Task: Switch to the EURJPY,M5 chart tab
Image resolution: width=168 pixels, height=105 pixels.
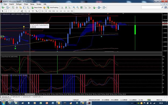Action: (37, 97)
